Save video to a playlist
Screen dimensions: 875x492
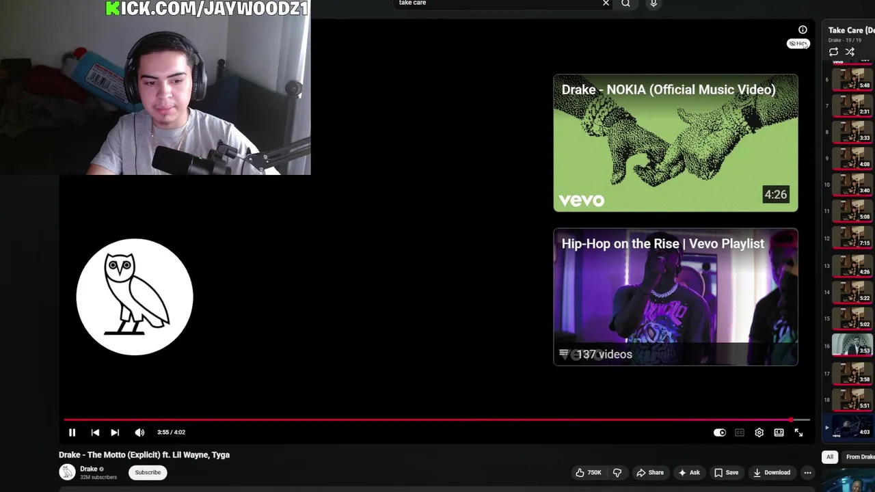(726, 472)
